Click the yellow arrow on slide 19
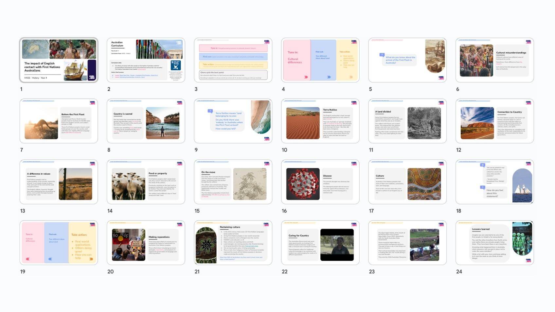 pos(91,259)
